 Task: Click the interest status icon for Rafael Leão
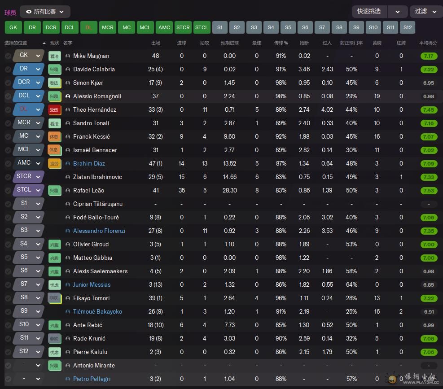click(x=54, y=191)
